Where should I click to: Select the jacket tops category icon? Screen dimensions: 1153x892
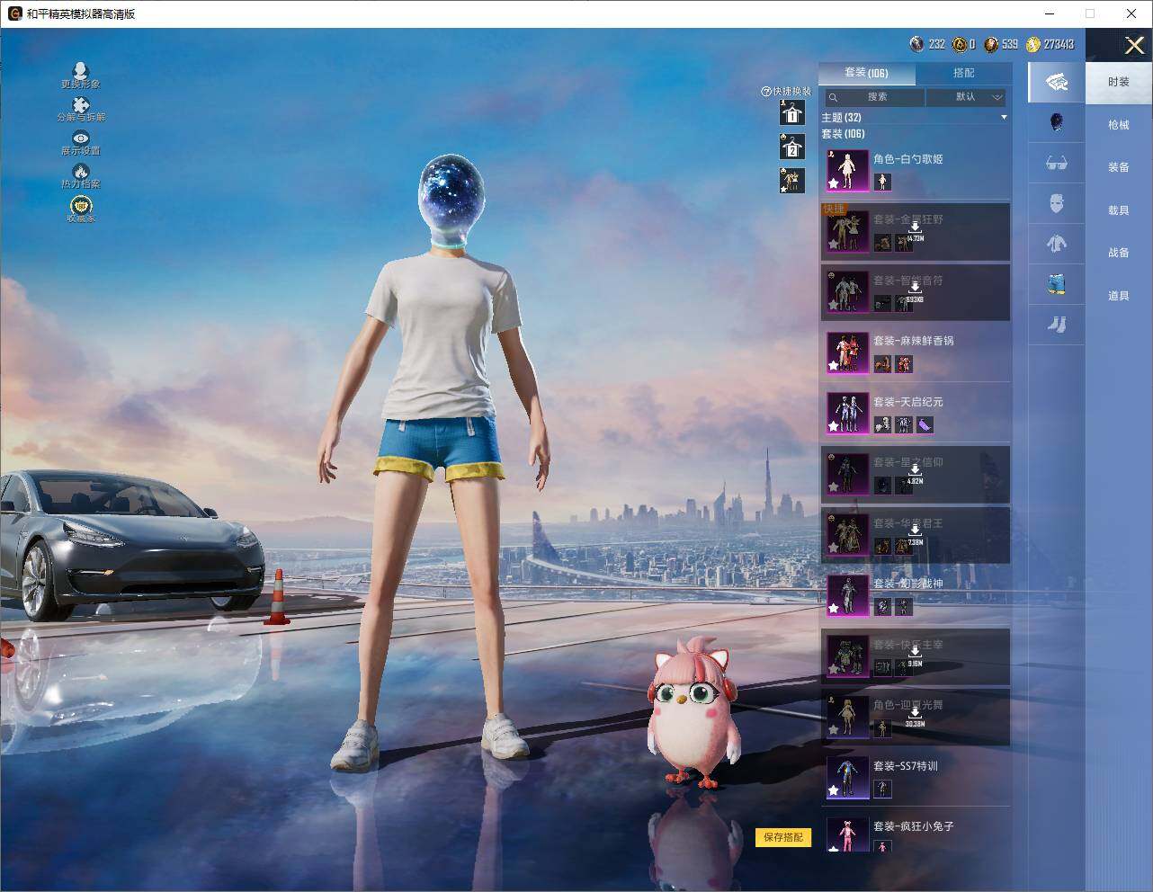pos(1056,244)
